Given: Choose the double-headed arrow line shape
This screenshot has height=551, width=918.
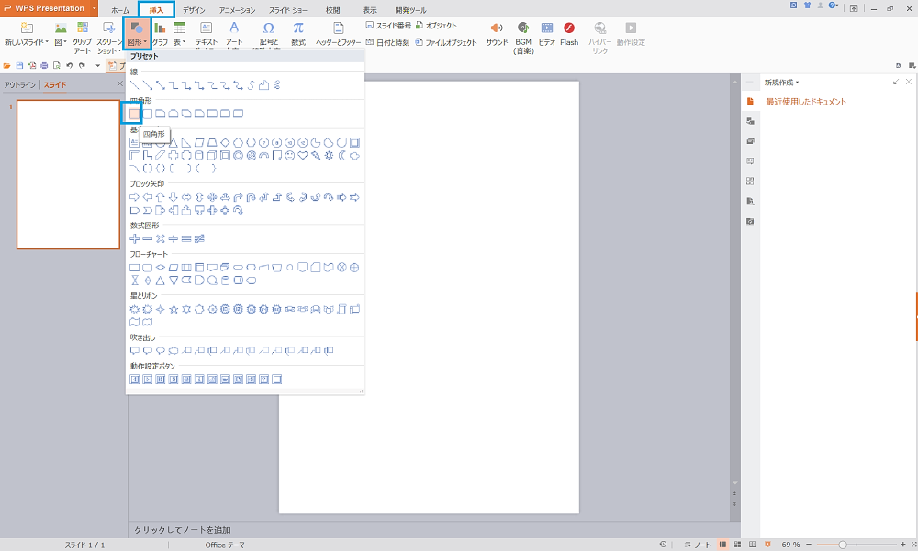Looking at the screenshot, I should pos(161,85).
